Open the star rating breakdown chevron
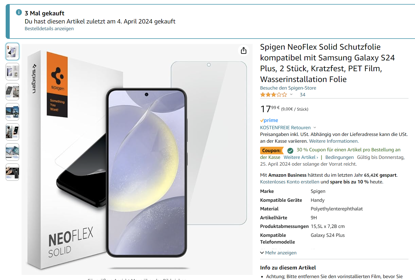 (291, 94)
